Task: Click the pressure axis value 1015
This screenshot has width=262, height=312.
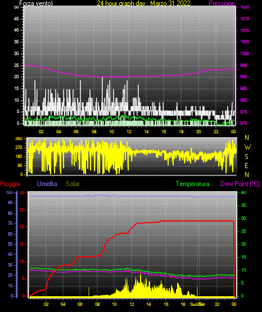Action: 245,19
